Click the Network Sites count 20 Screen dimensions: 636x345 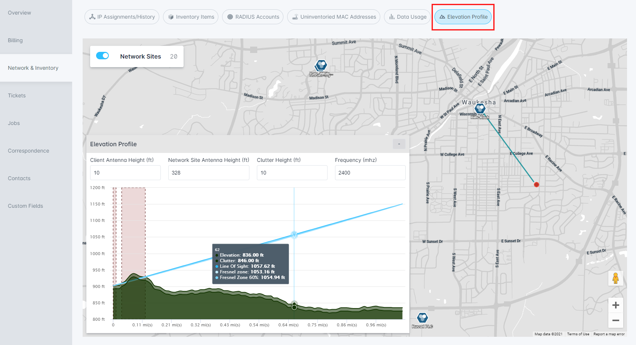point(174,56)
